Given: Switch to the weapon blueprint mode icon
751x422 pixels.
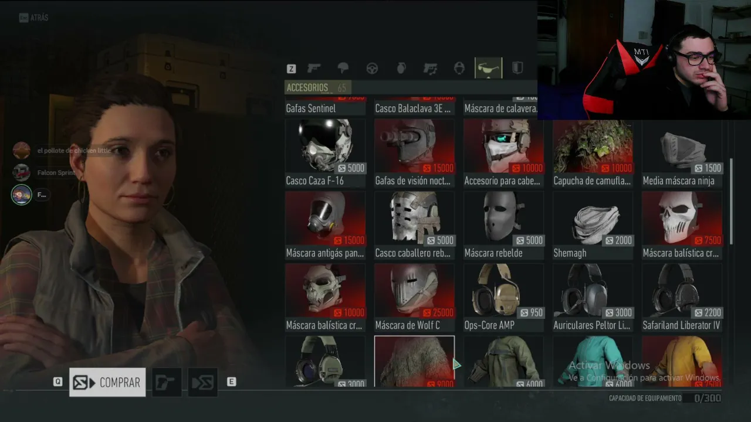Looking at the screenshot, I should point(167,382).
